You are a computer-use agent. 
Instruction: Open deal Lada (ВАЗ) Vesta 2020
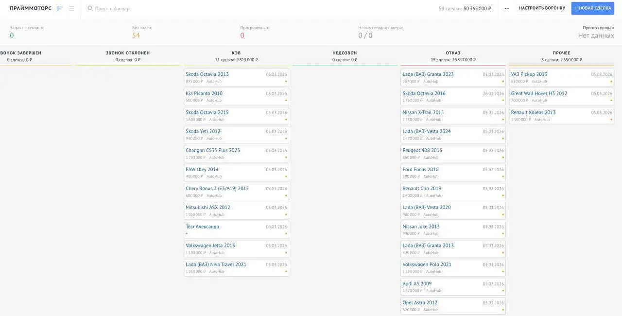point(427,208)
